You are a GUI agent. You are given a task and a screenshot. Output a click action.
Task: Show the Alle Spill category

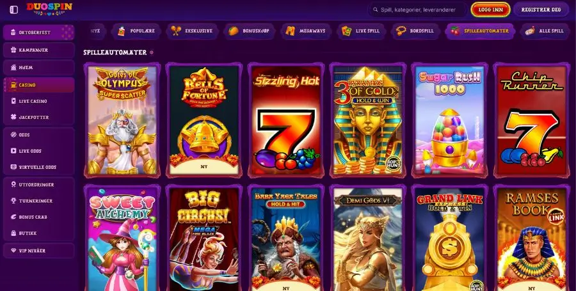[545, 31]
